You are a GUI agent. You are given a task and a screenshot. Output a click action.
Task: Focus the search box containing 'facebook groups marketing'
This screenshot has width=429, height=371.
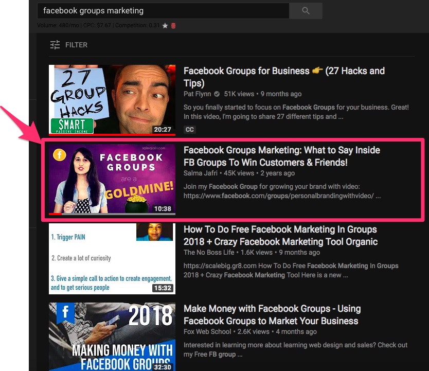pos(163,11)
